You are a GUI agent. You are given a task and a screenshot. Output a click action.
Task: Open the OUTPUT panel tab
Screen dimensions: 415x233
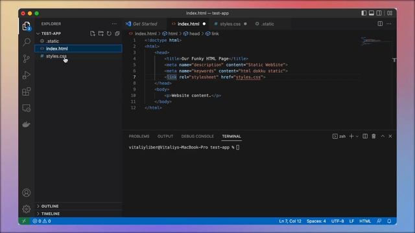[x=165, y=137]
